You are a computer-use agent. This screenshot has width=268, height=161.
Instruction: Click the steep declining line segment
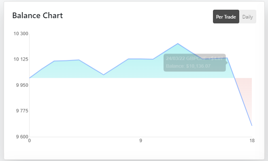pos(239,92)
